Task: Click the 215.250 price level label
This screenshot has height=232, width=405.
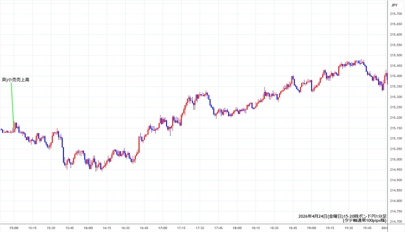Action: [395, 107]
